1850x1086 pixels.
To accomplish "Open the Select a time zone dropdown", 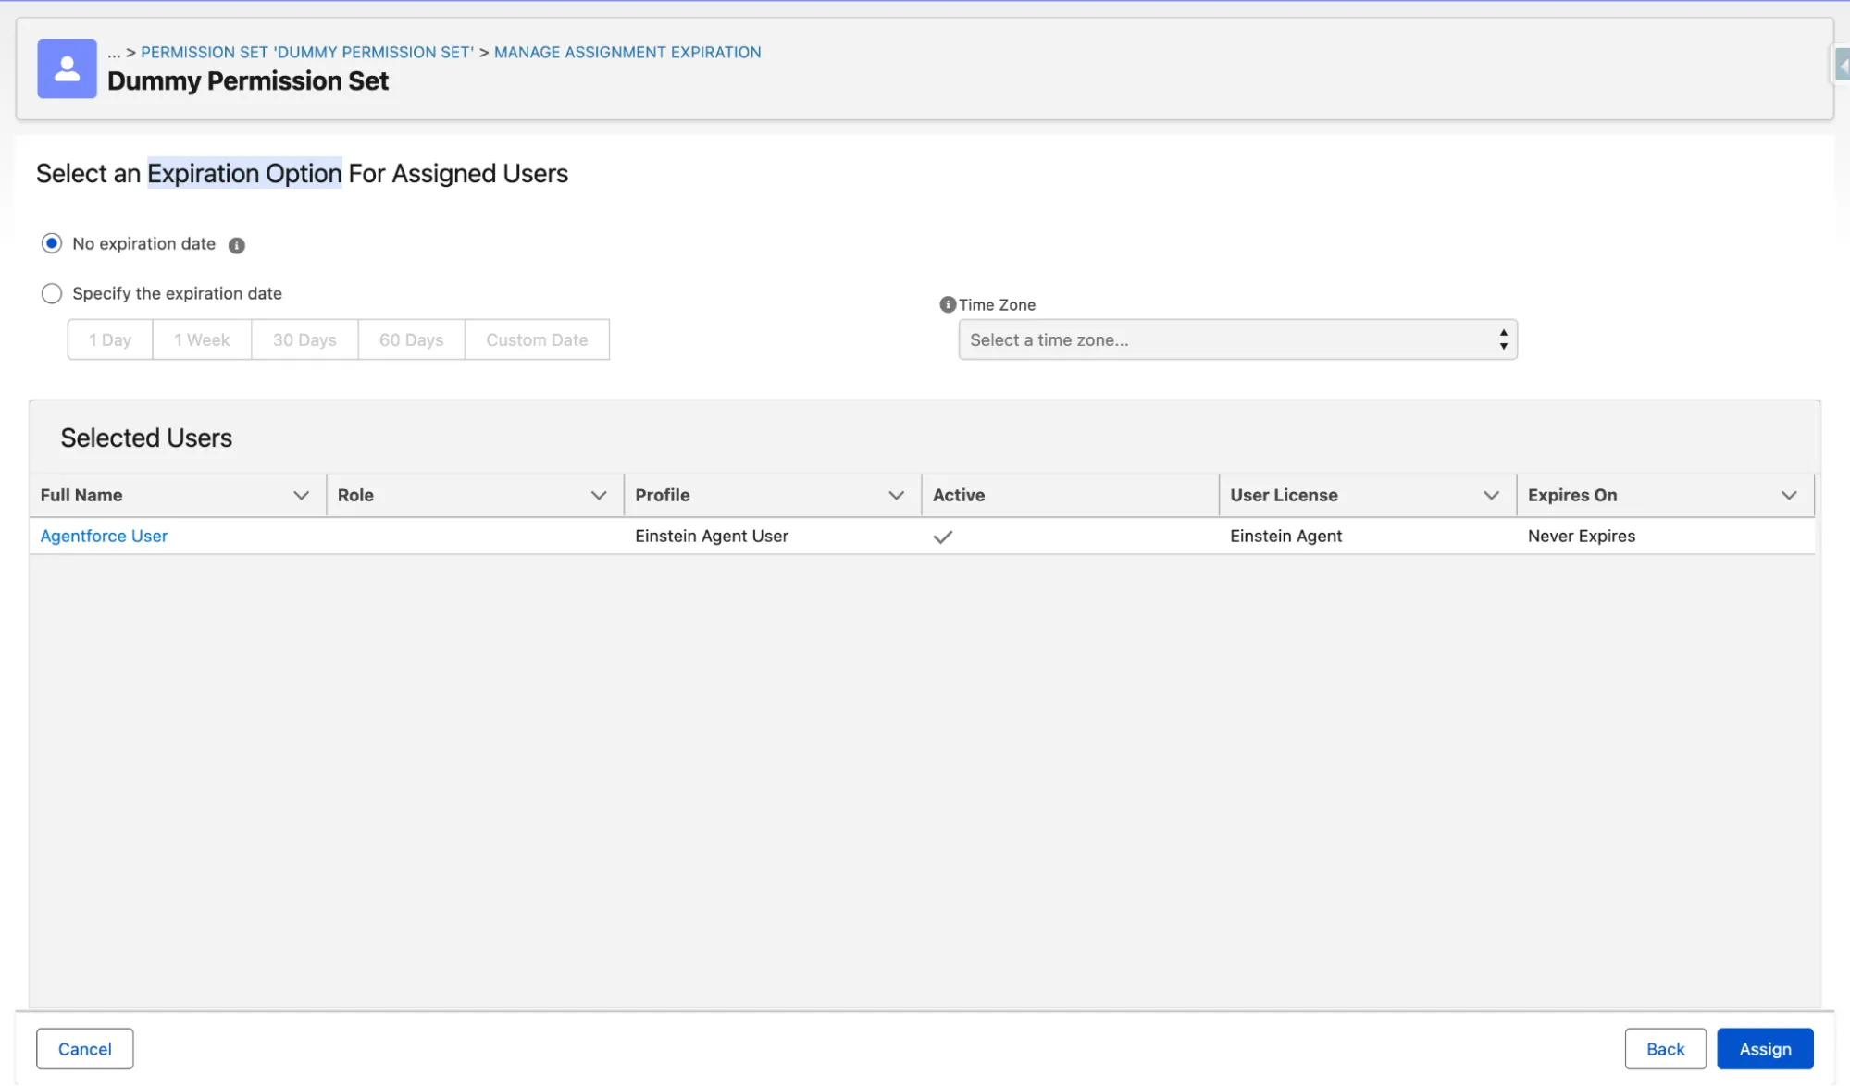I will point(1237,339).
